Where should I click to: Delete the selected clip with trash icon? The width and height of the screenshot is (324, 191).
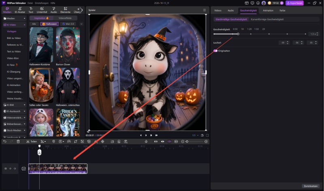[18, 142]
